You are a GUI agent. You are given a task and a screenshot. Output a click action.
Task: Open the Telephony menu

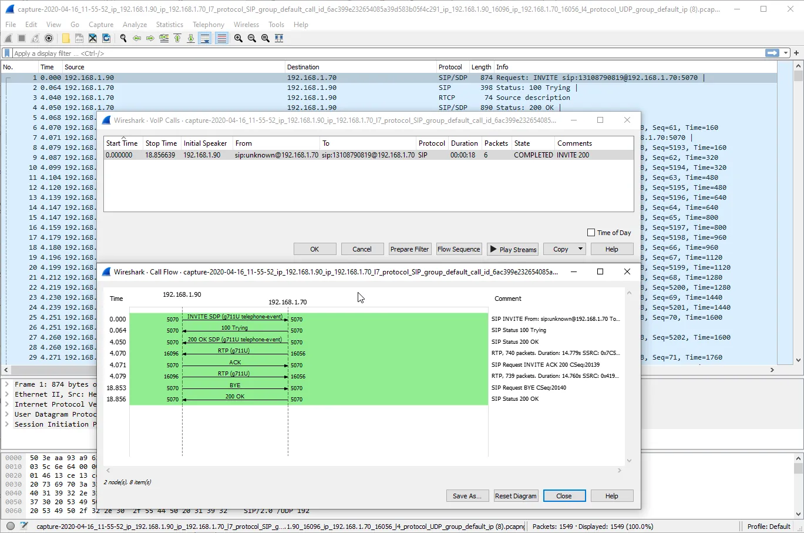(208, 25)
